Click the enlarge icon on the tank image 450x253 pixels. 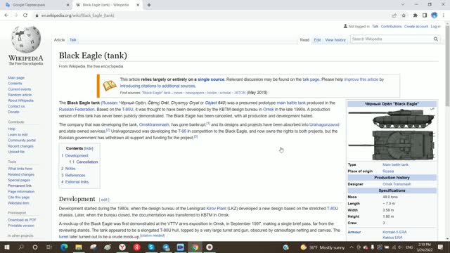pyautogui.click(x=432, y=109)
